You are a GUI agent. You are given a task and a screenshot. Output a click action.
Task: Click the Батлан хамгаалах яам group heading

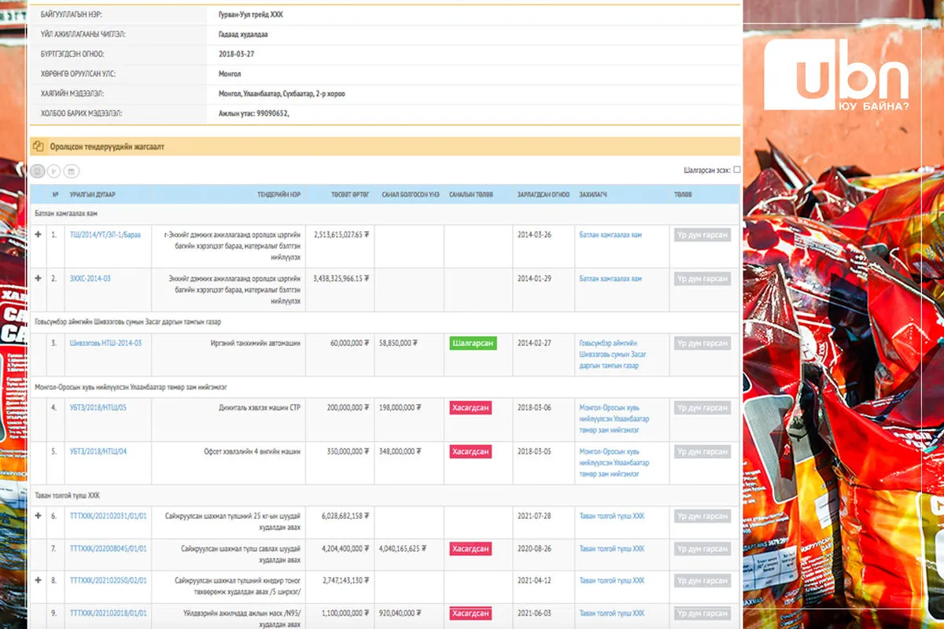pos(66,213)
